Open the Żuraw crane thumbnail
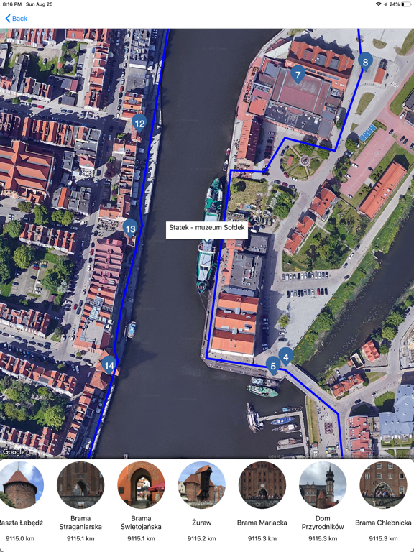This screenshot has height=552, width=414. pos(201,485)
